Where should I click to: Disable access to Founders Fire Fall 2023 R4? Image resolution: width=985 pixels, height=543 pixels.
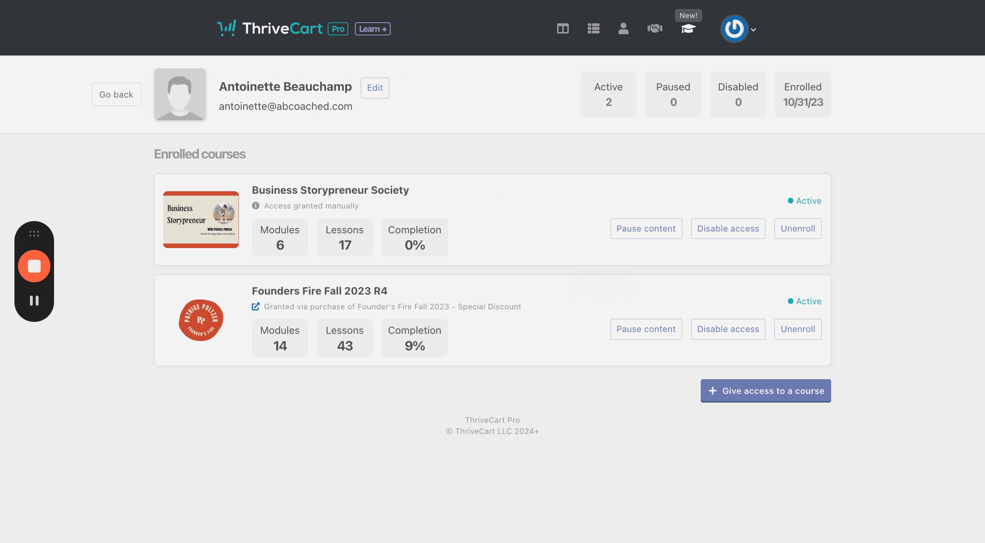728,329
